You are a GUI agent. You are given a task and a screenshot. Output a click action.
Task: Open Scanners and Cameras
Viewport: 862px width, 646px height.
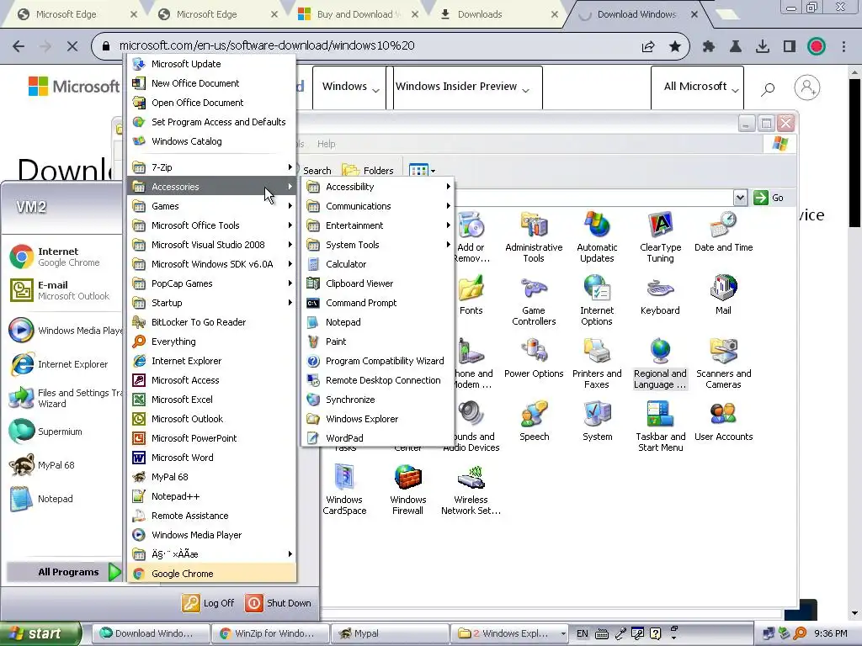pyautogui.click(x=723, y=363)
